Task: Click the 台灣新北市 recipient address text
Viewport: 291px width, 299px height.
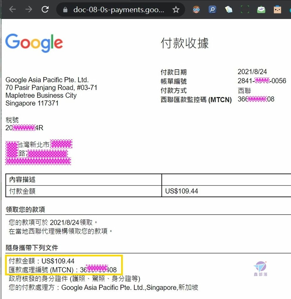Action: point(34,145)
